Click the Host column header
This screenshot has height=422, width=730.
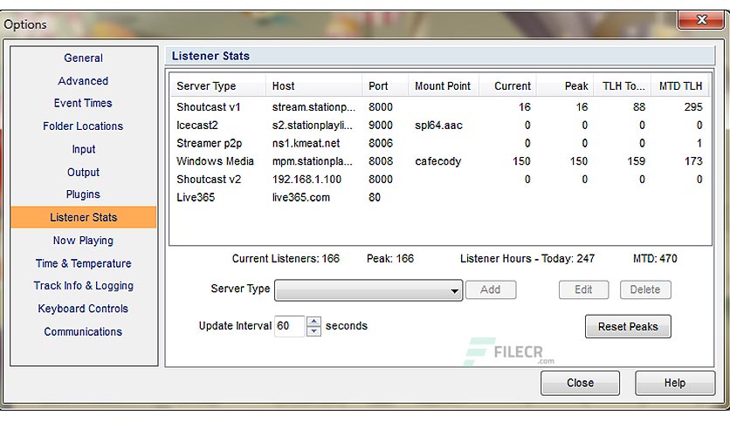pyautogui.click(x=314, y=86)
